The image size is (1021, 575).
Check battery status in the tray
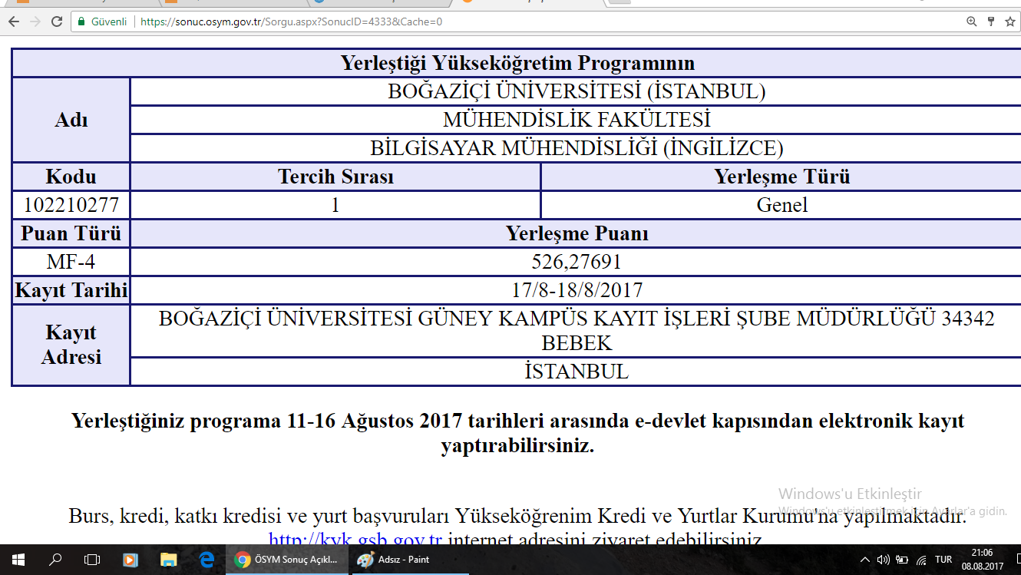tap(903, 560)
